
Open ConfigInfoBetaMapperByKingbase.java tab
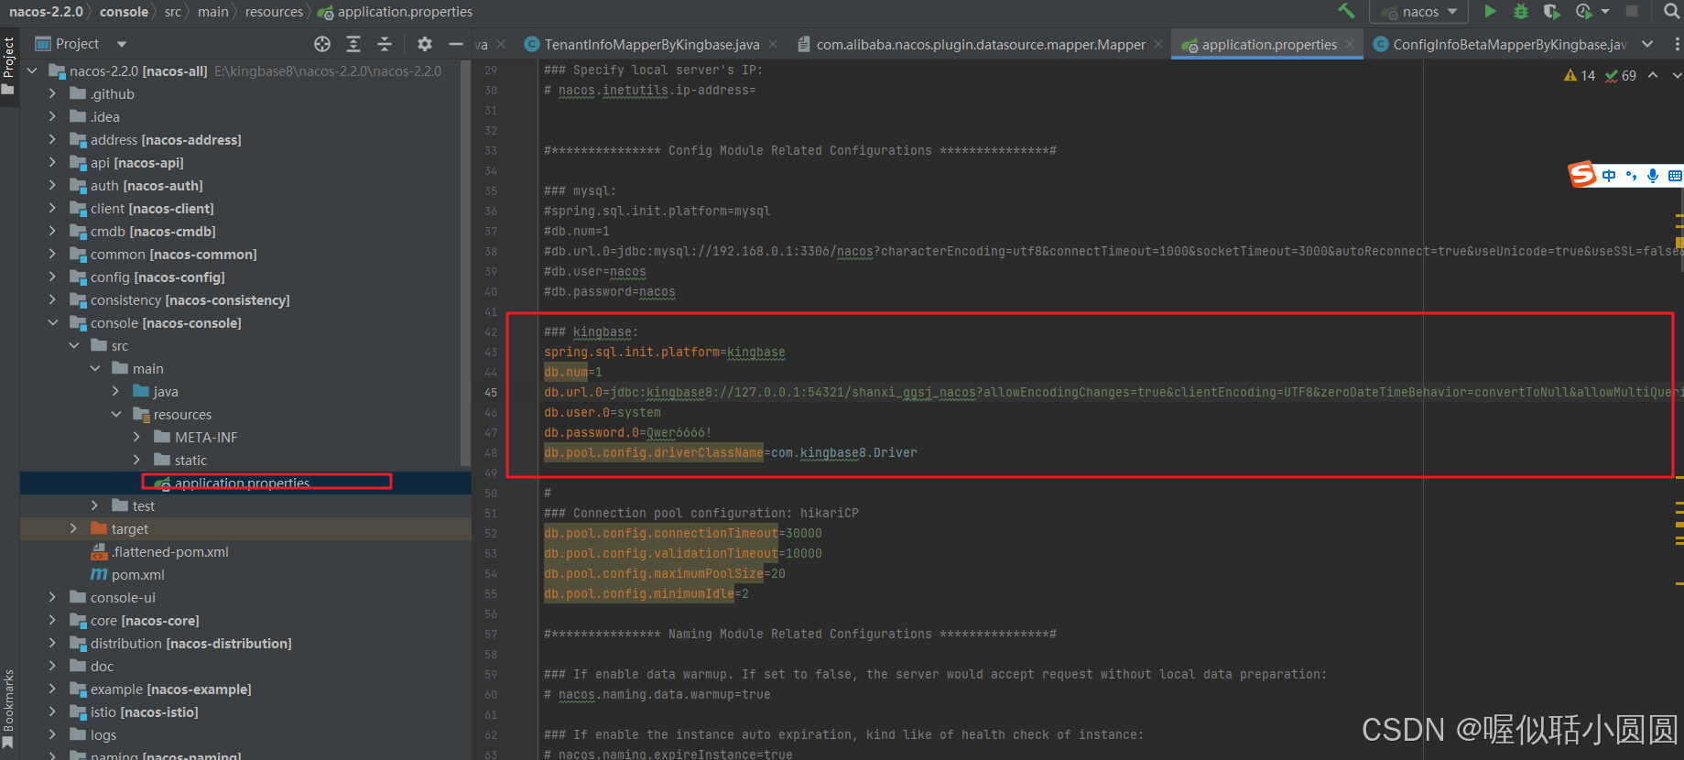[x=1499, y=44]
